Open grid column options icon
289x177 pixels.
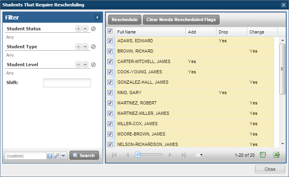[263, 155]
